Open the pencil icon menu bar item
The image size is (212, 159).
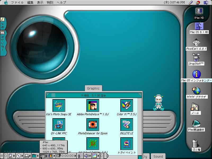pyautogui.click(x=191, y=3)
